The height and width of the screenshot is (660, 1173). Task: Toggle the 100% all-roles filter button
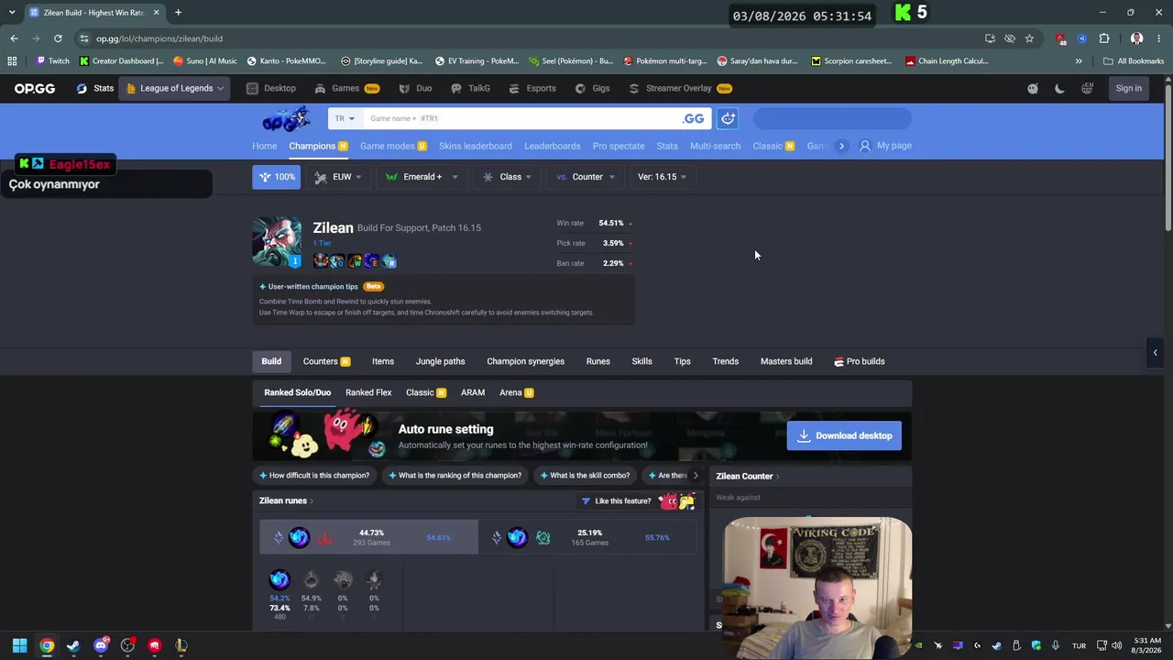pos(277,177)
